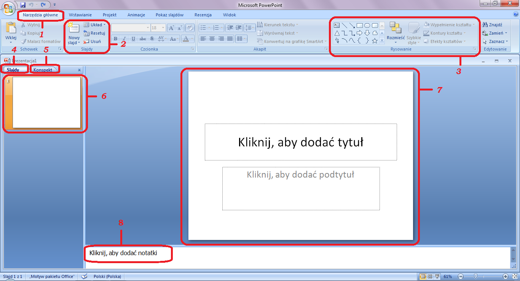Open the round Office button menu
The width and height of the screenshot is (520, 281).
pos(8,8)
